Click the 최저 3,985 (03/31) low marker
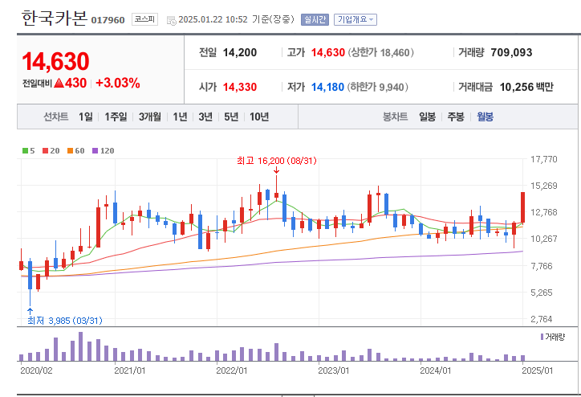This screenshot has width=581, height=397. click(65, 320)
